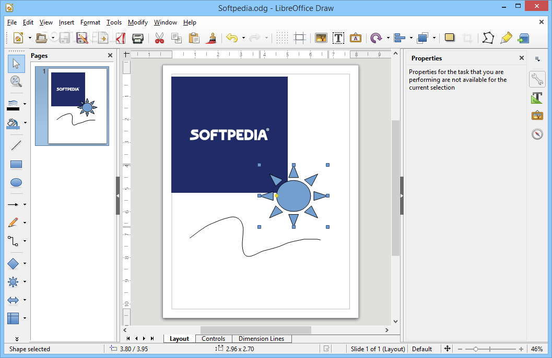Open the Insert menu
Image resolution: width=552 pixels, height=358 pixels.
point(66,22)
